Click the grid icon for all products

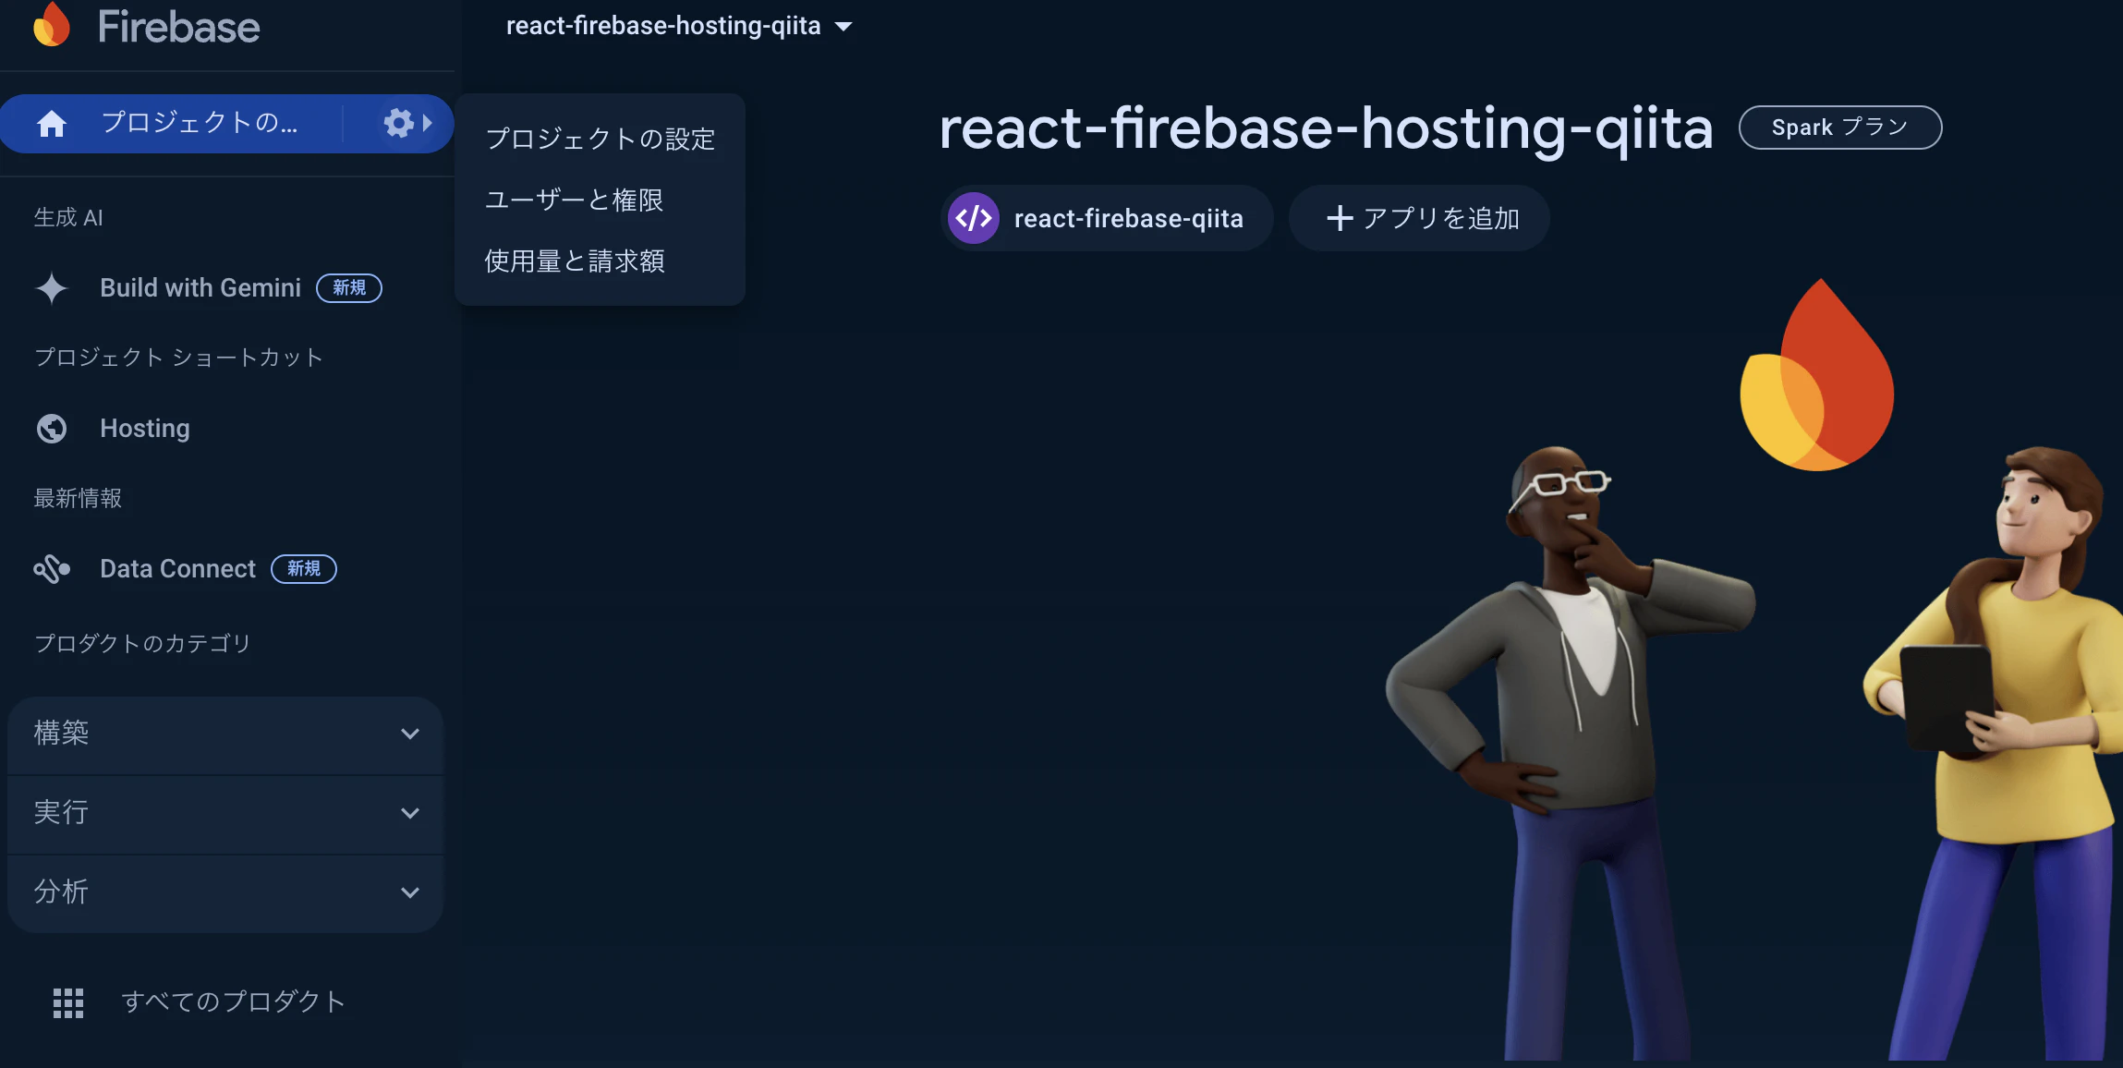(68, 1002)
